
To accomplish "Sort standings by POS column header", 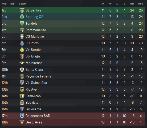I will coord(4,4).
